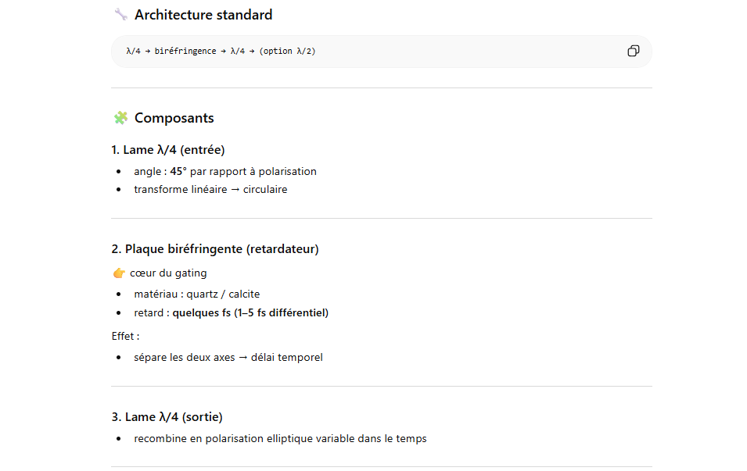The width and height of the screenshot is (747, 471).
Task: Click the heading 1. Lame λ/4 (entrée)
Action: pos(168,150)
